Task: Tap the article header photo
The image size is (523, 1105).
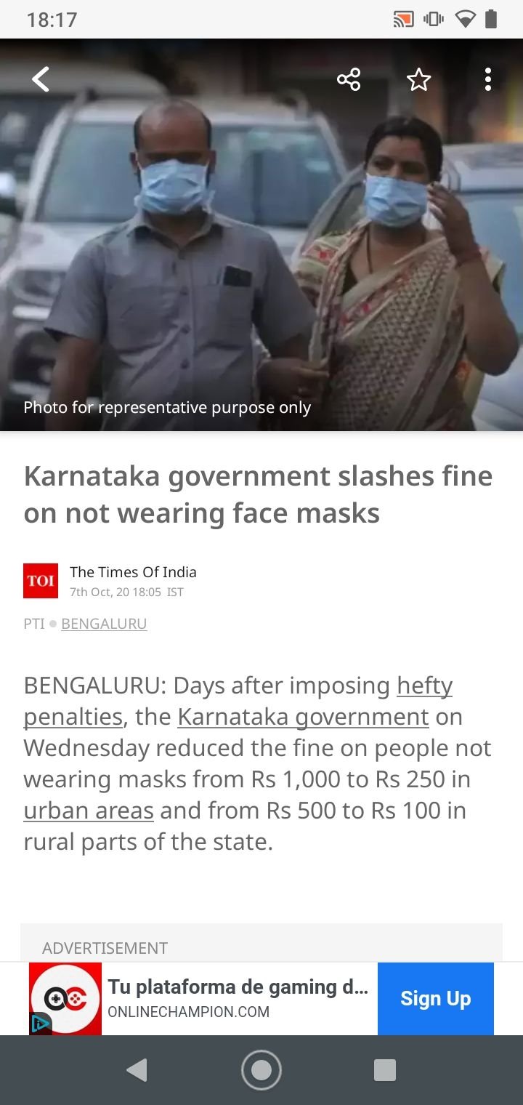Action: point(261,235)
